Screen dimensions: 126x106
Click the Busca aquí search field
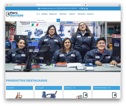[46, 20]
